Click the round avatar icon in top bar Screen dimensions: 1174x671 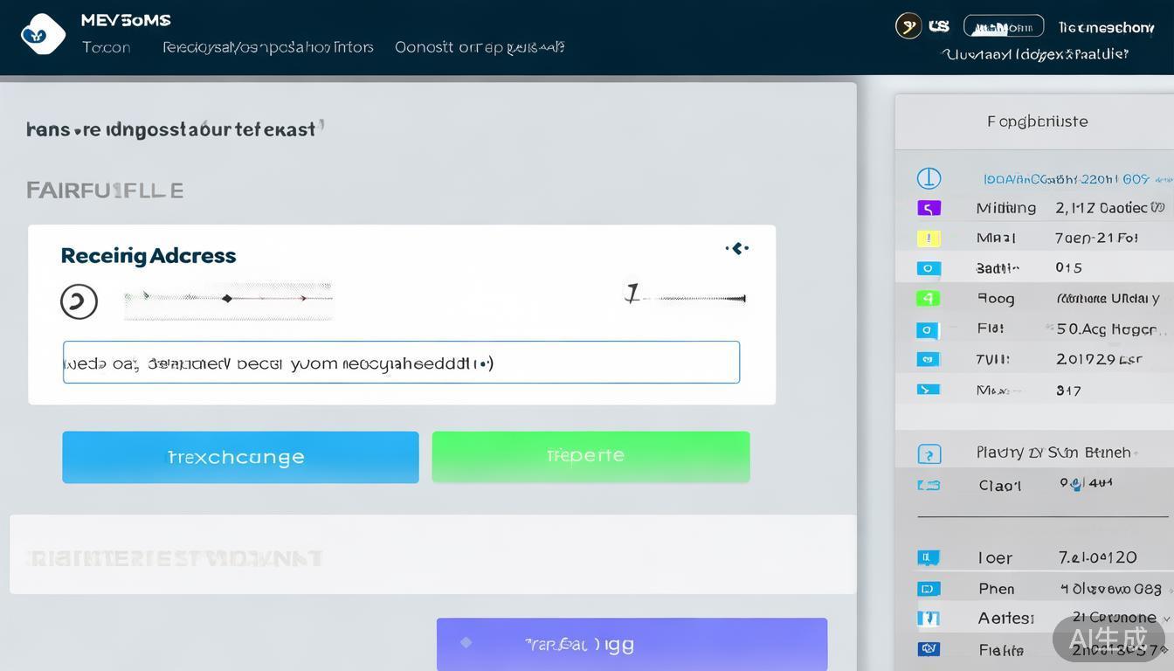click(x=908, y=26)
